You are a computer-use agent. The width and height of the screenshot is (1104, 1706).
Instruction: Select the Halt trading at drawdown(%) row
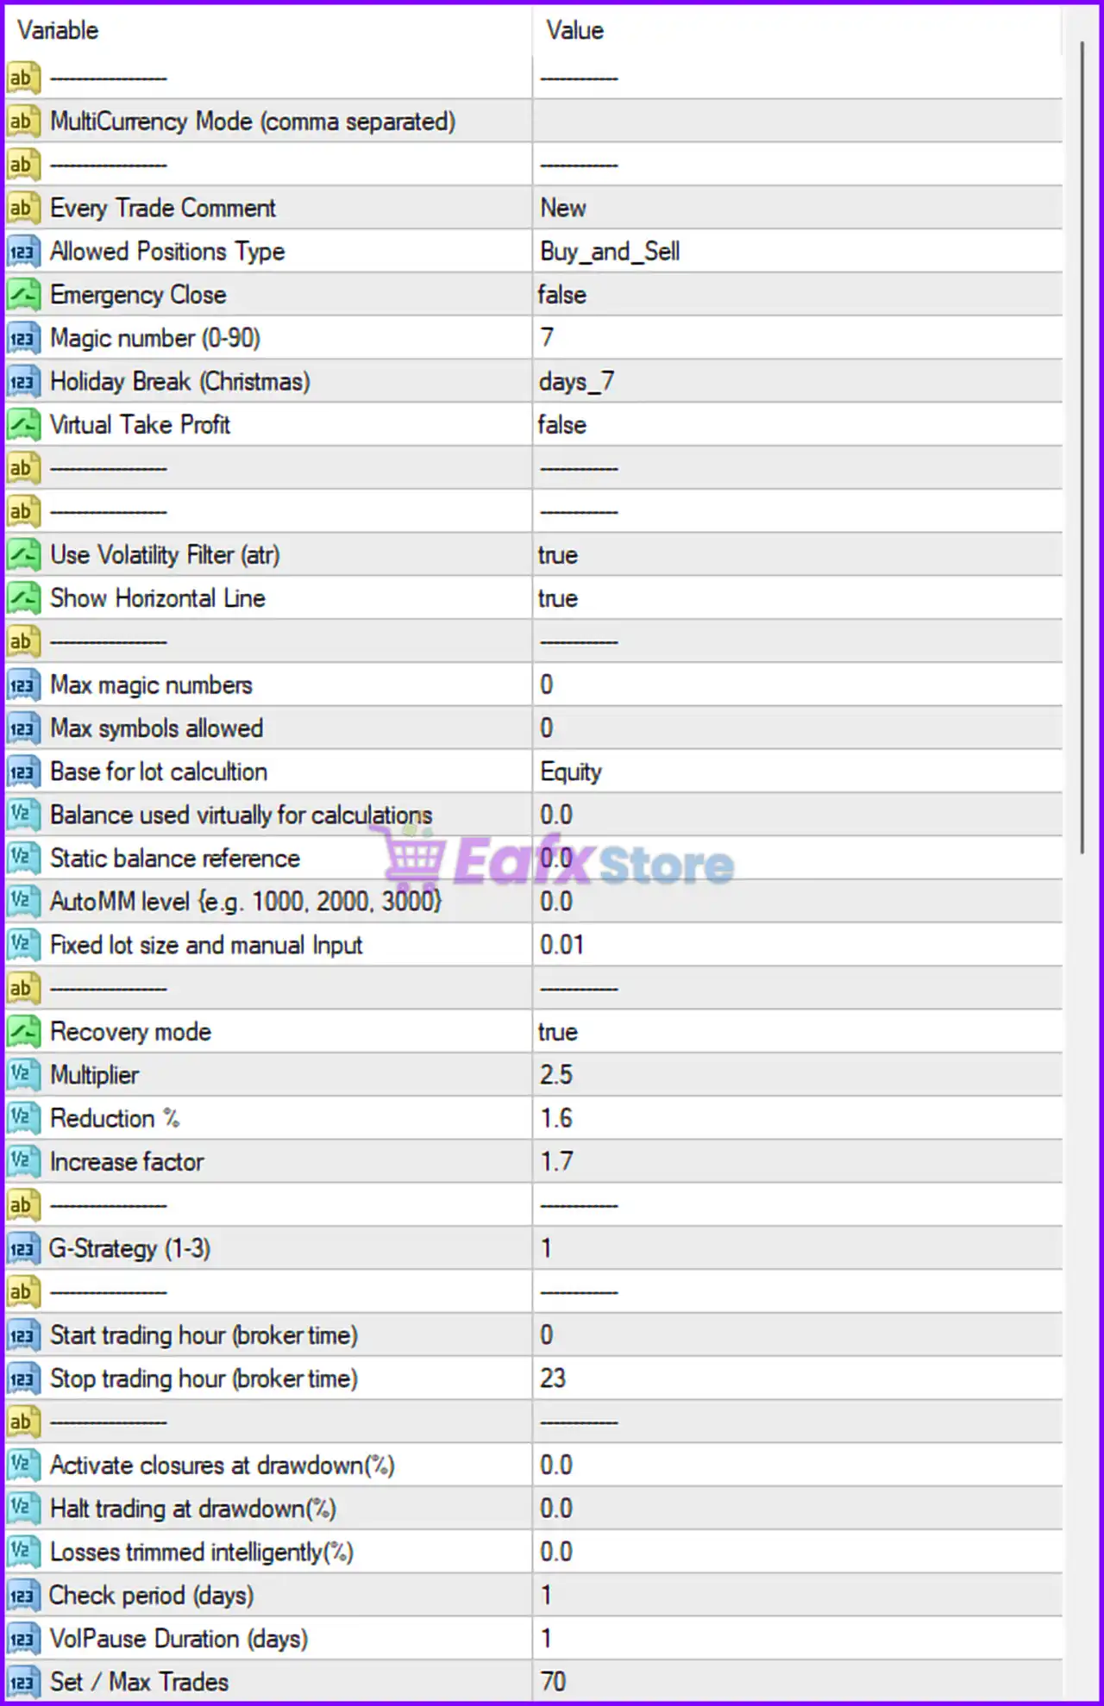533,1509
